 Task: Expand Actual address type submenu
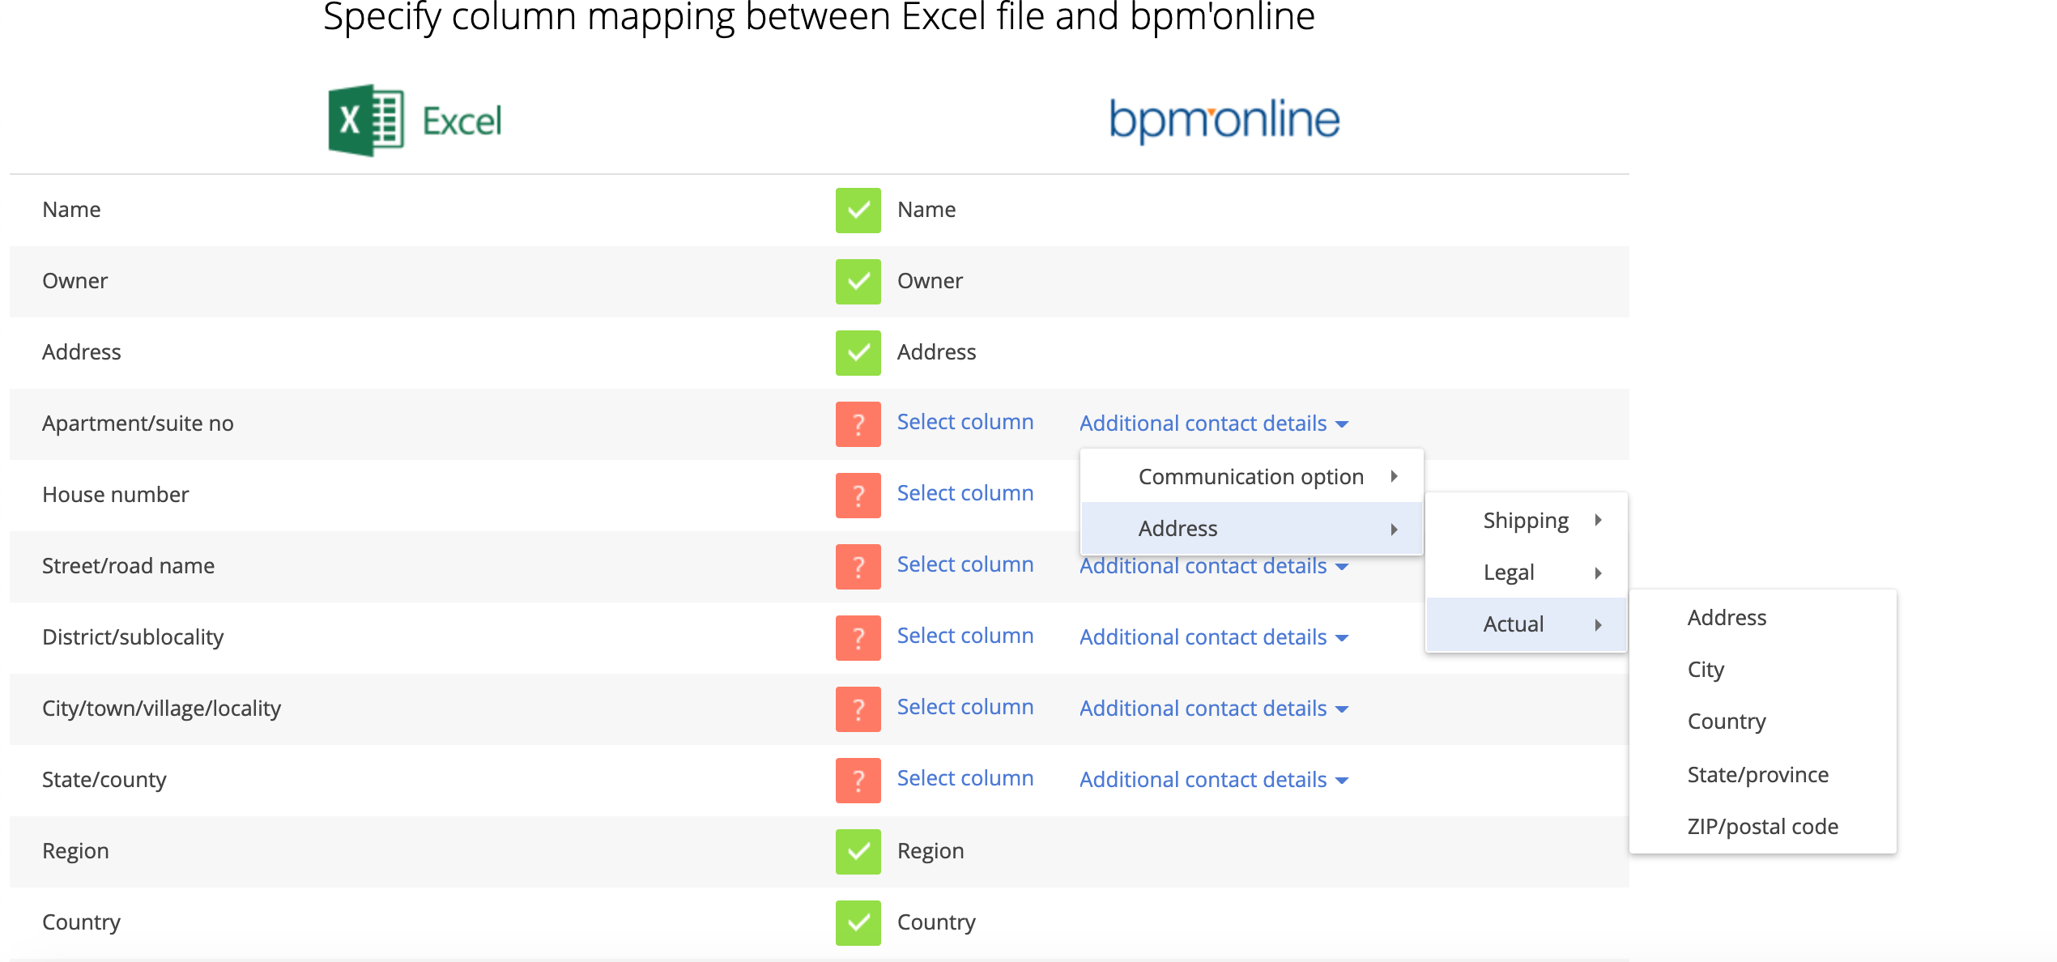1527,624
